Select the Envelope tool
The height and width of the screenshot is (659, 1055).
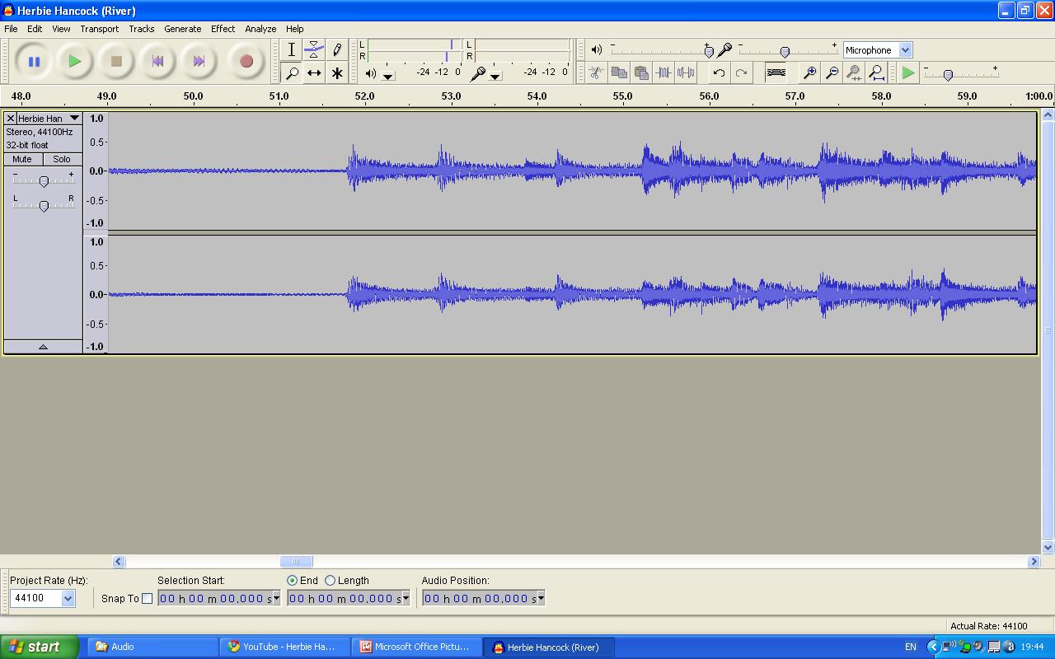click(314, 50)
